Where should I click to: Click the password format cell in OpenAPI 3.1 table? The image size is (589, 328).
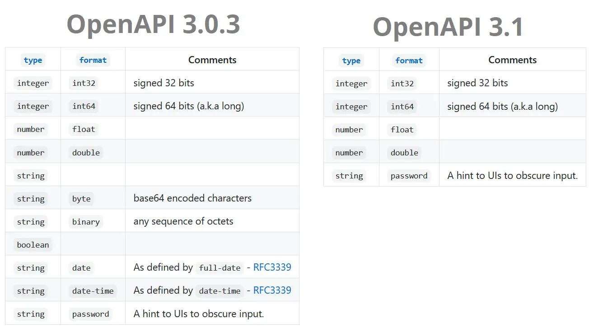tap(409, 176)
